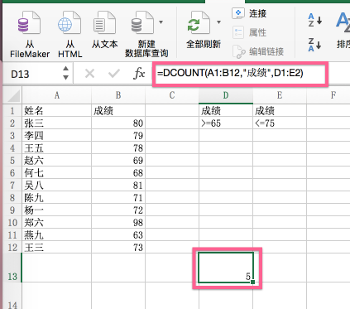Click cell A10 containing 郑六
Image resolution: width=350 pixels, height=309 pixels.
[x=56, y=222]
